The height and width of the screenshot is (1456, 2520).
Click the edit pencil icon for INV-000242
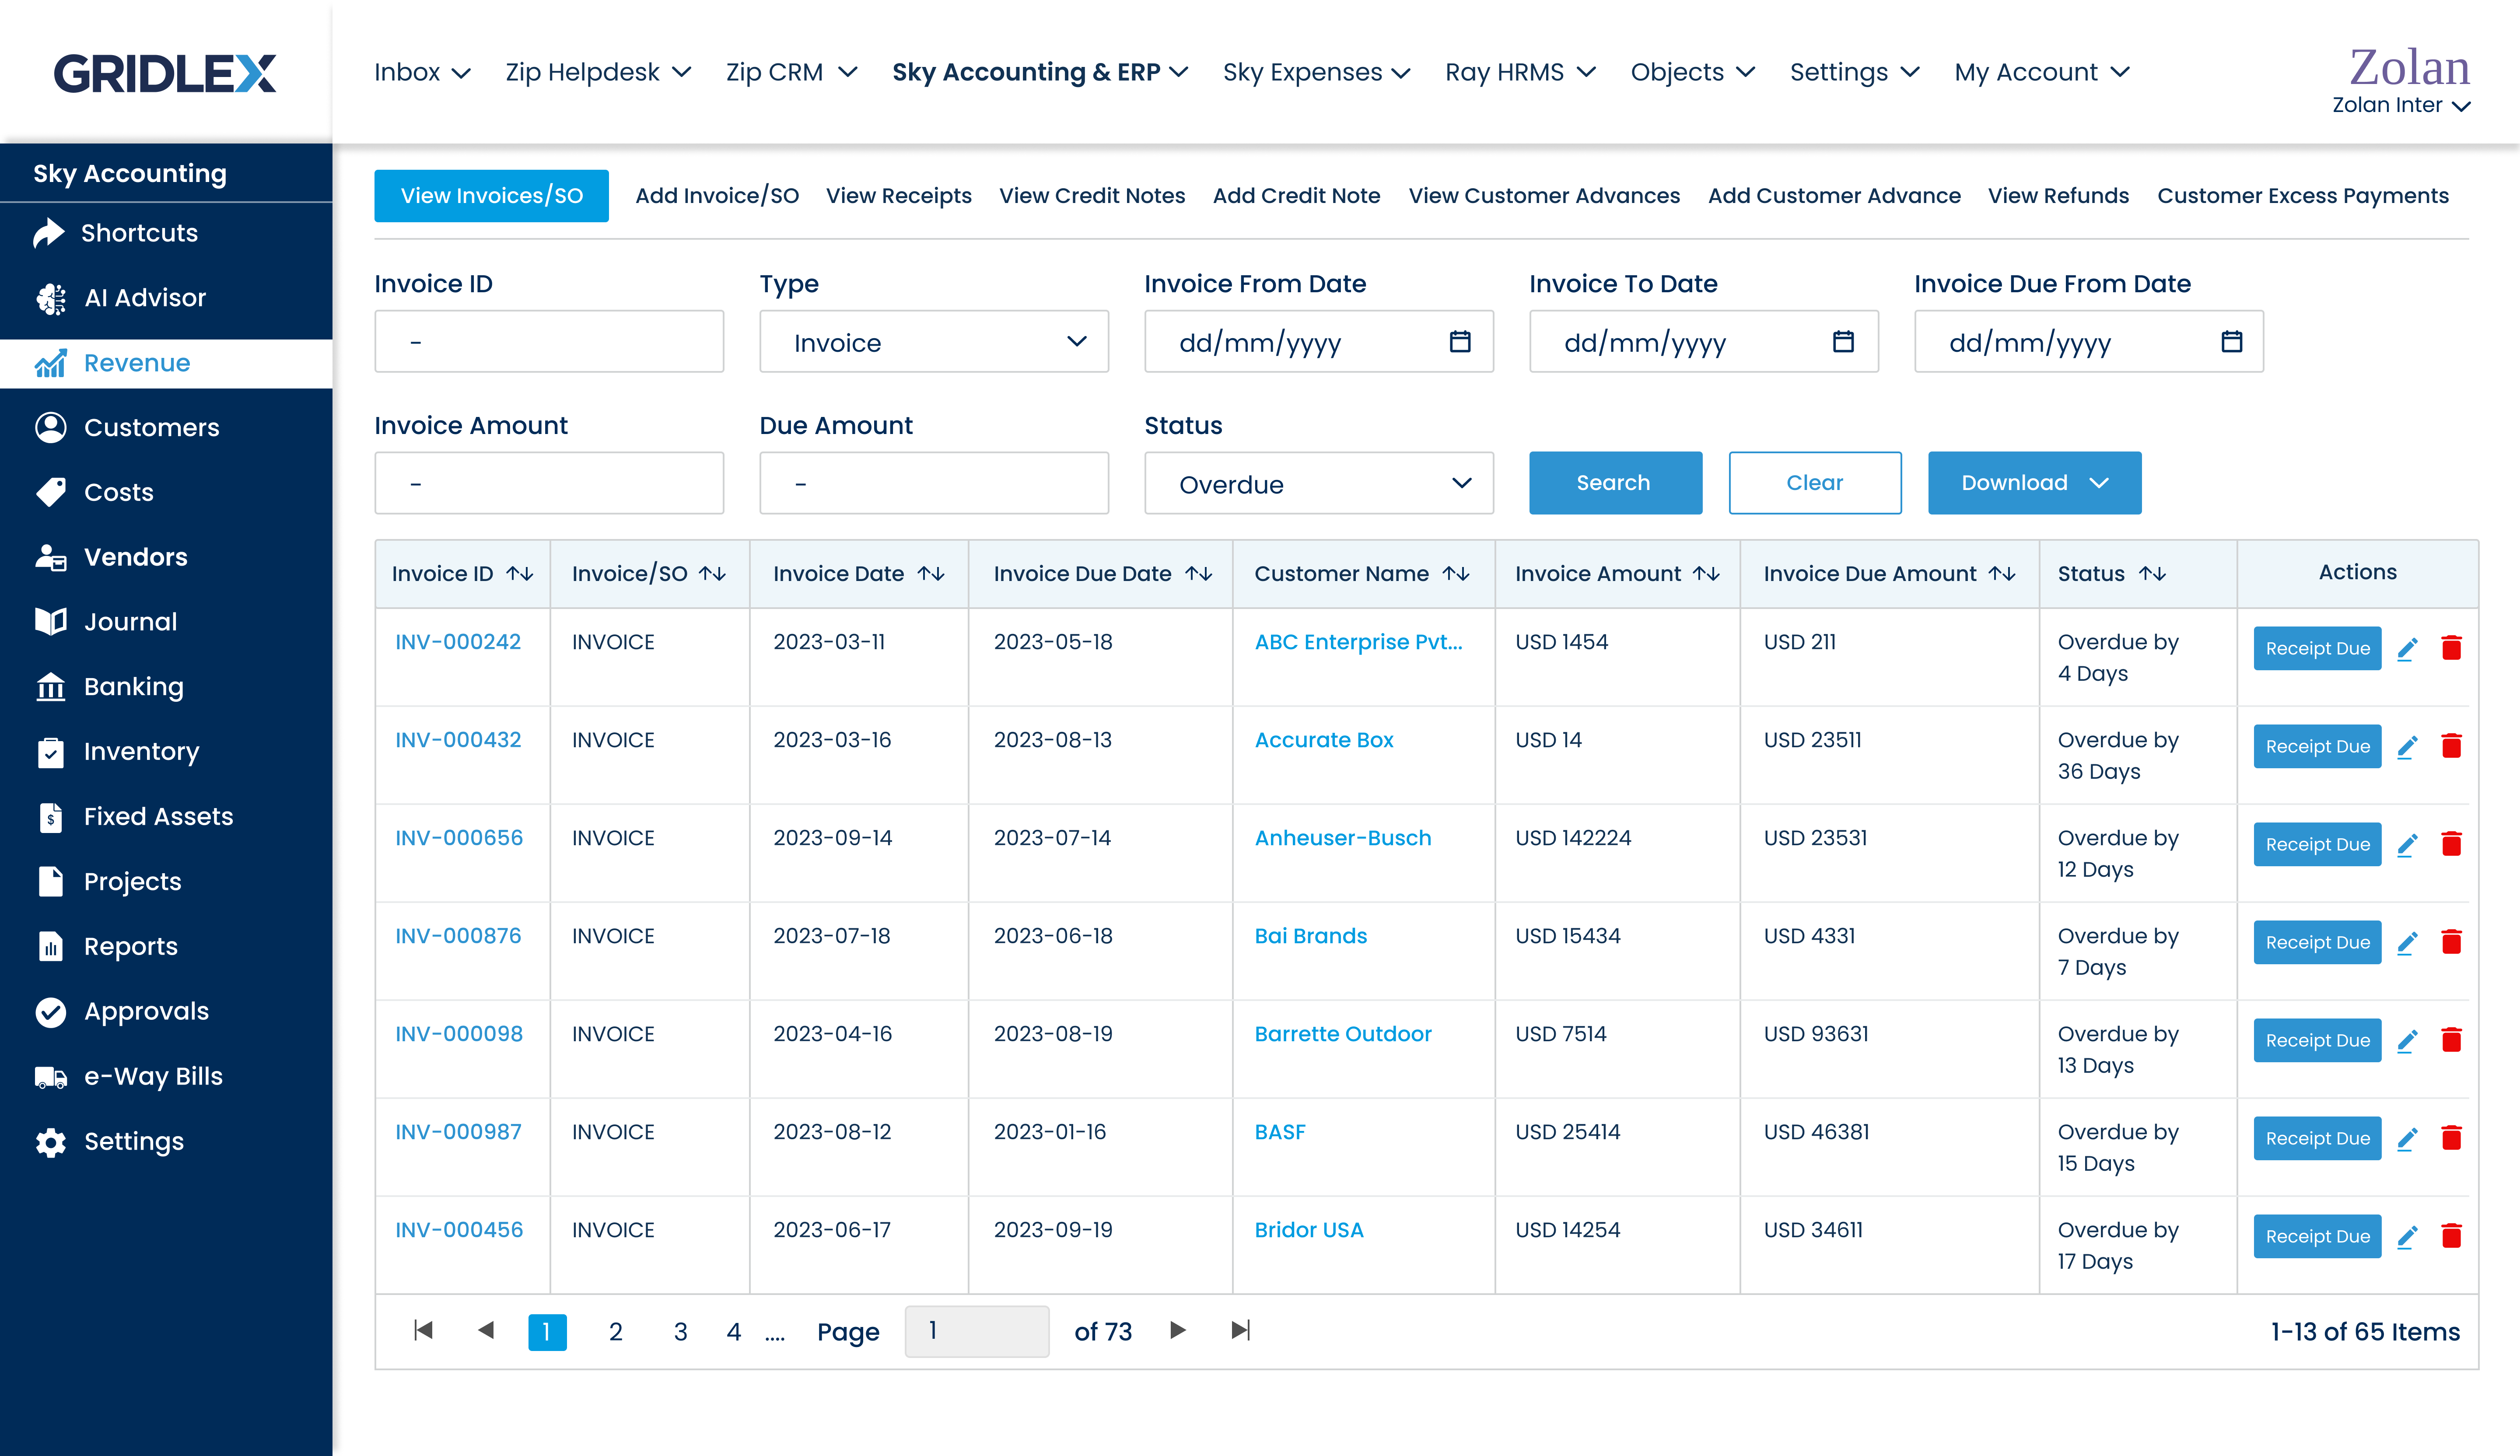(2407, 649)
